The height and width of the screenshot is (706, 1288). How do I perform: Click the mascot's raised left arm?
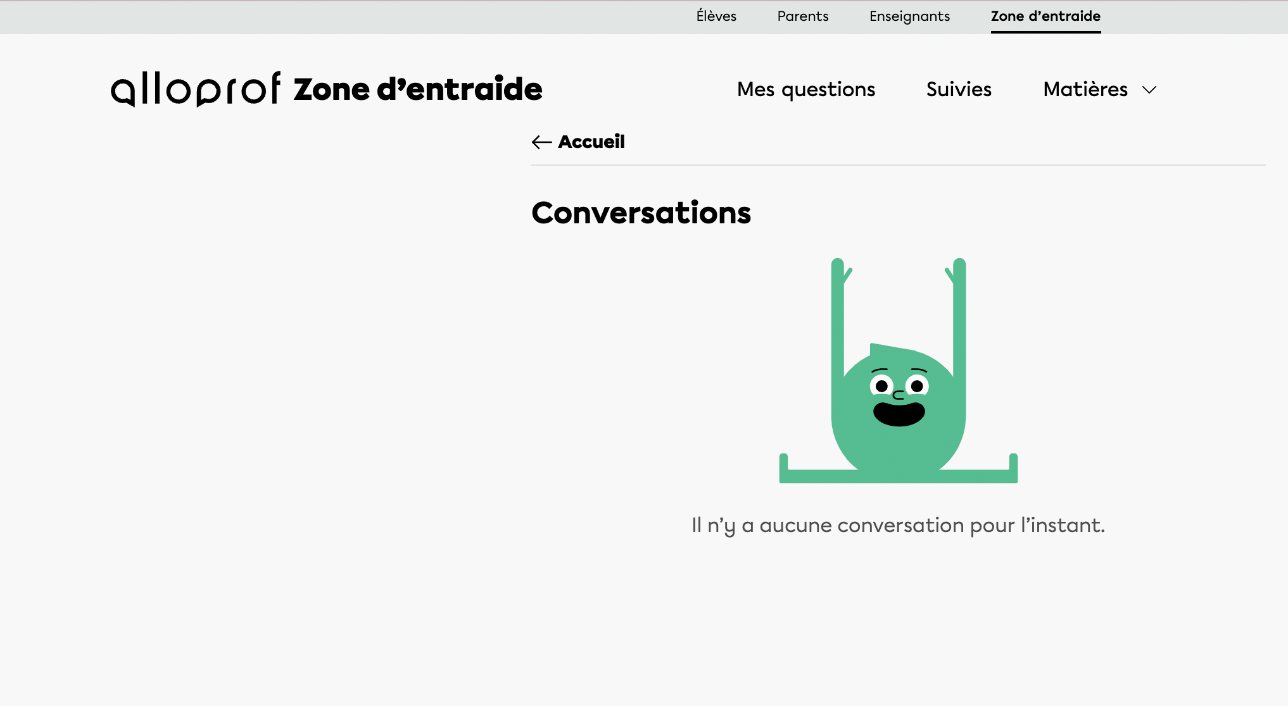click(838, 316)
